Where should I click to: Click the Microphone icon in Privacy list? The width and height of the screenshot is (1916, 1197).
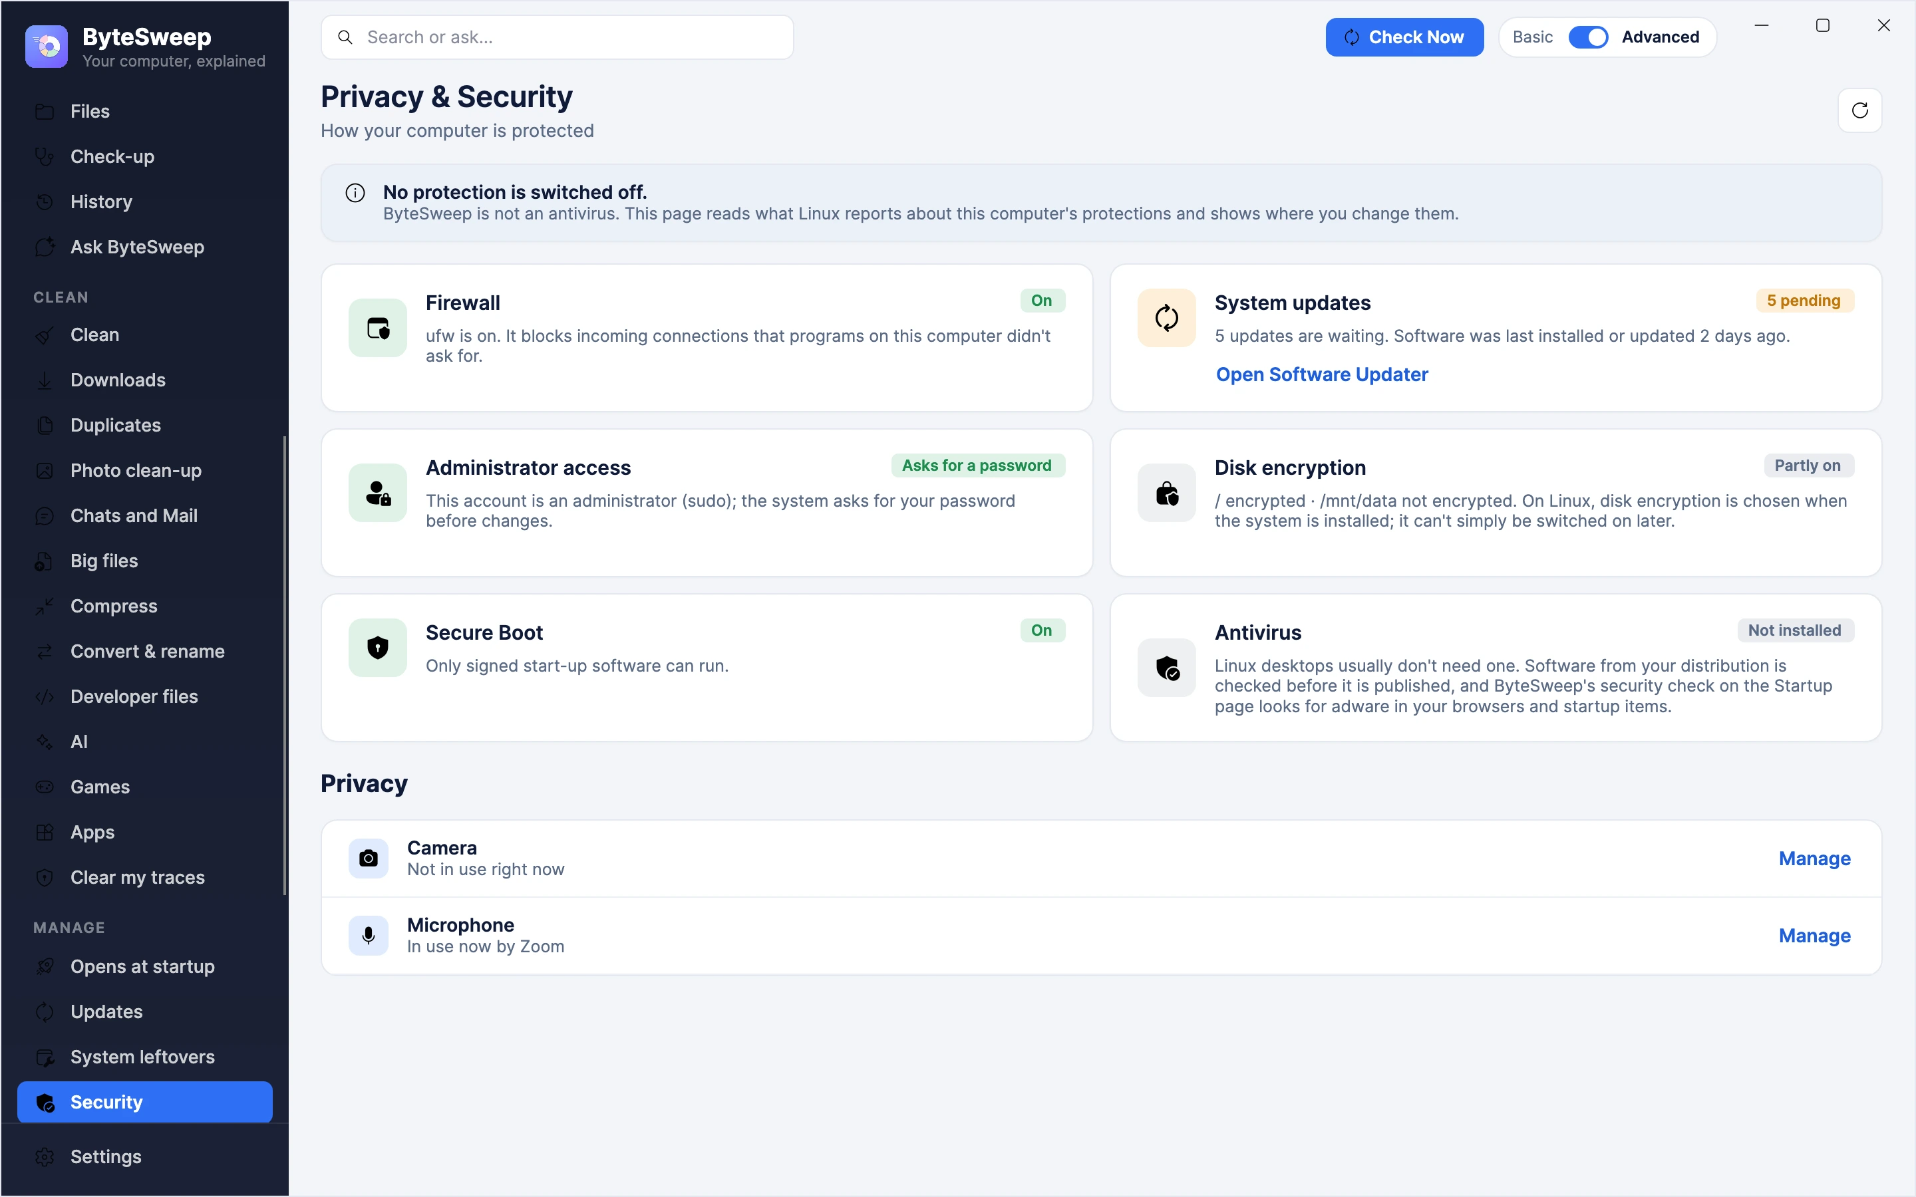click(x=368, y=935)
